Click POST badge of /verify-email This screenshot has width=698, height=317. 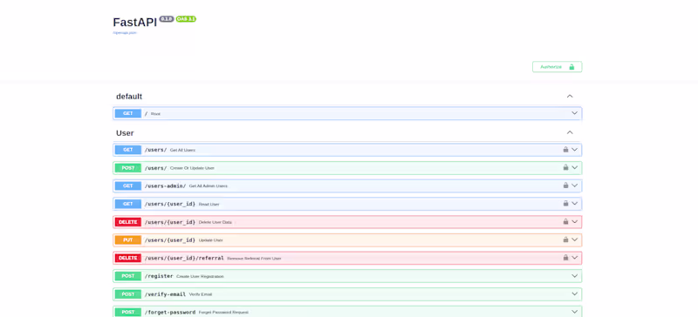pyautogui.click(x=127, y=294)
